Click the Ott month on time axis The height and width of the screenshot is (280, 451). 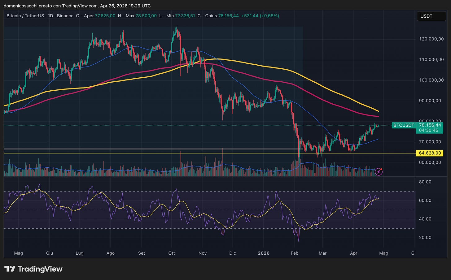coord(172,253)
